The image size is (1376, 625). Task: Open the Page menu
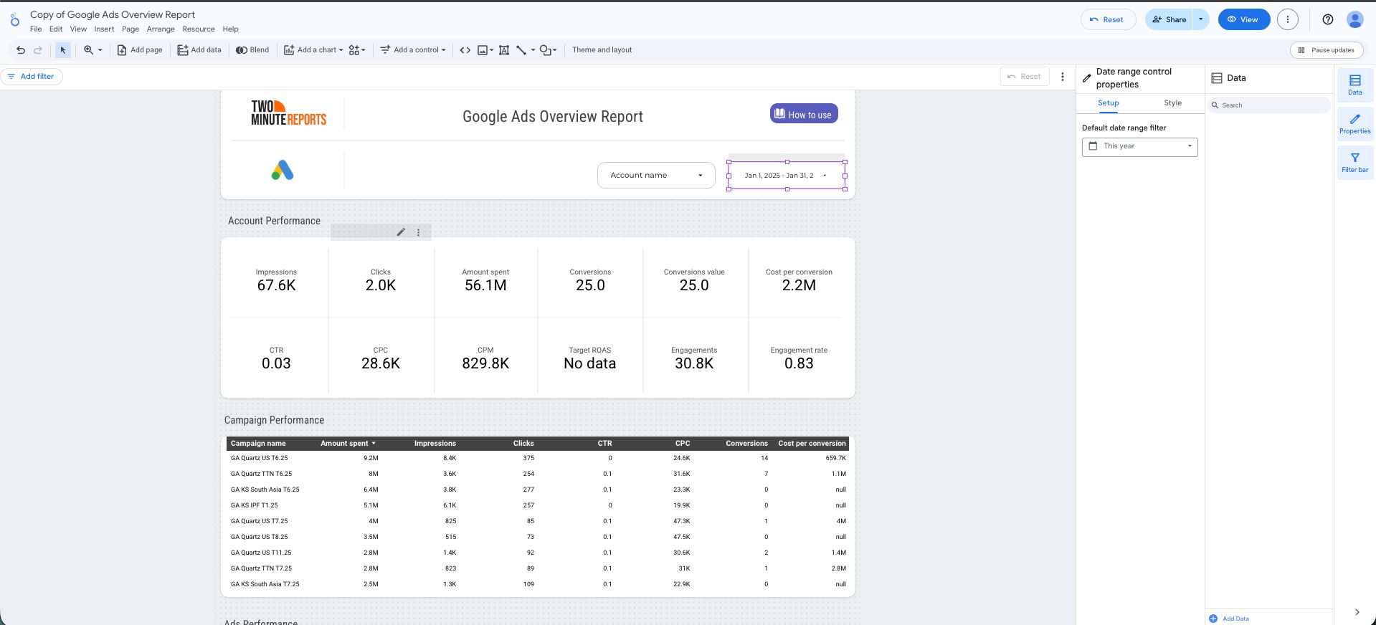tap(131, 29)
